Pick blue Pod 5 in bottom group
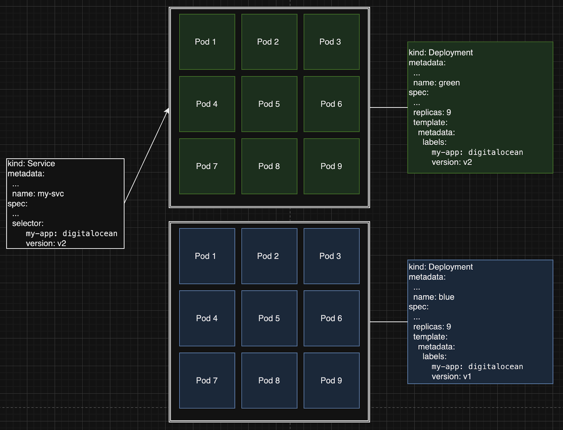The image size is (563, 430). tap(269, 318)
